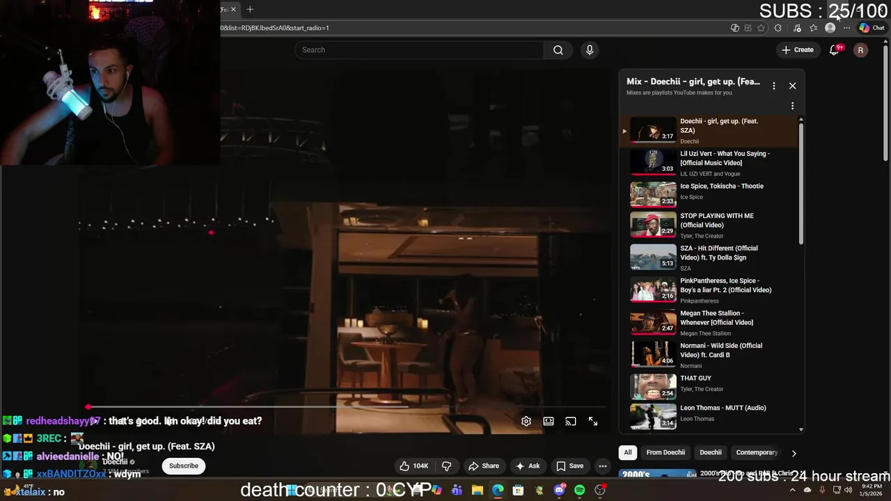The width and height of the screenshot is (891, 501).
Task: Click the YouTube search magnifier button
Action: click(558, 50)
